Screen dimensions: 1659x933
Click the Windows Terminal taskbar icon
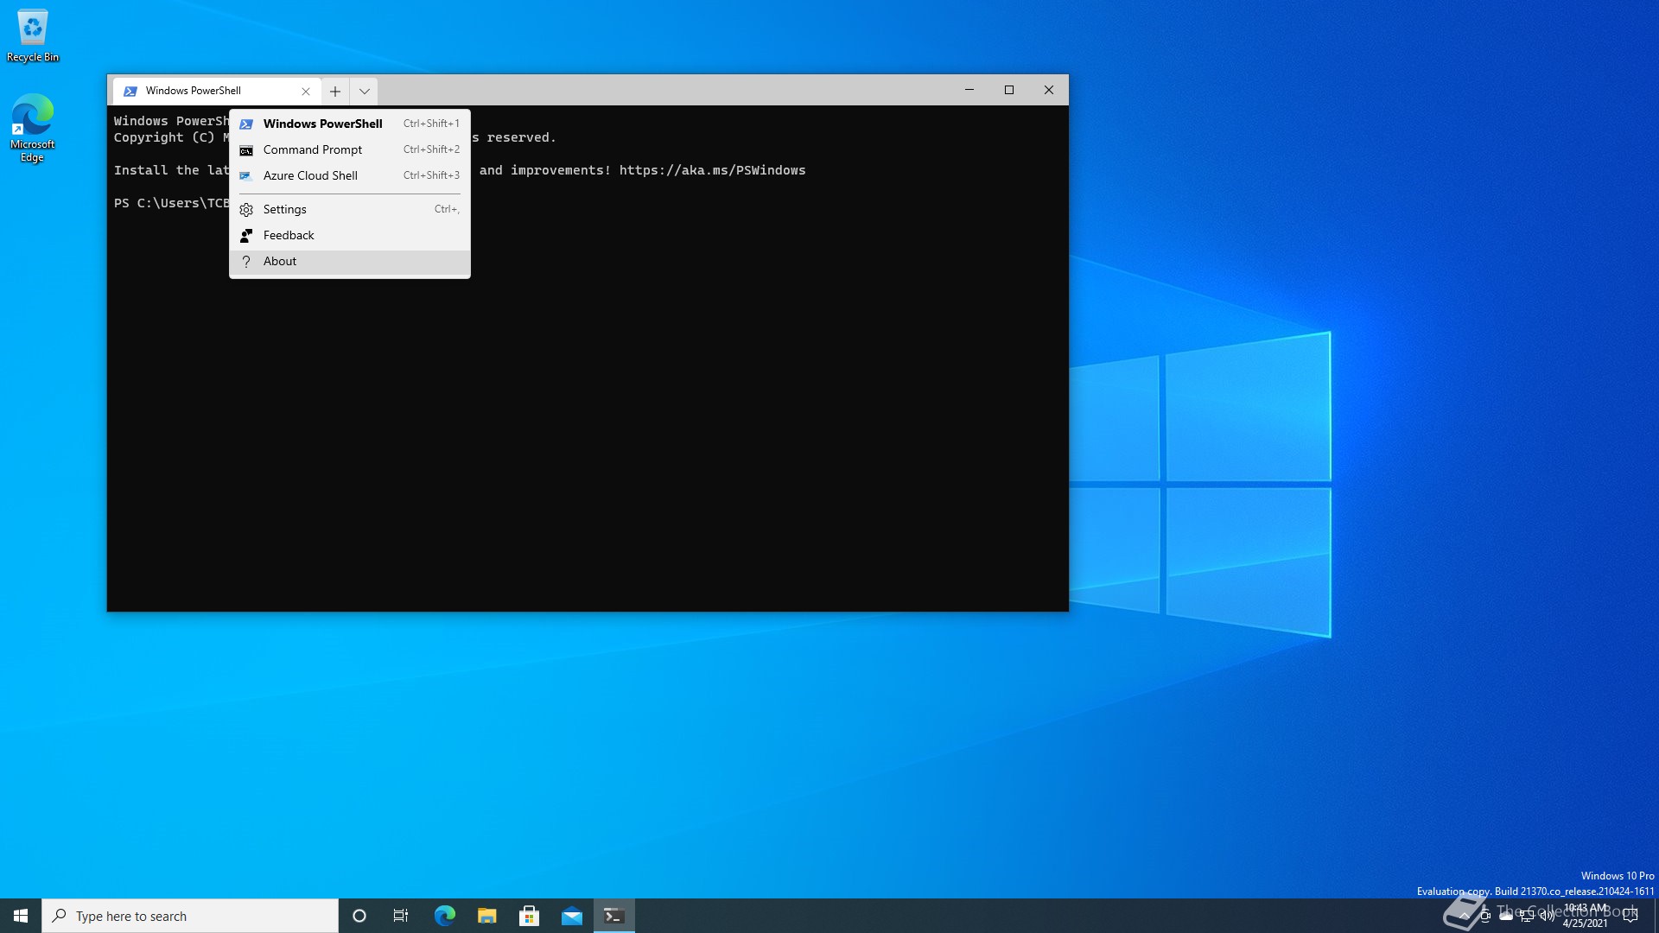[614, 916]
